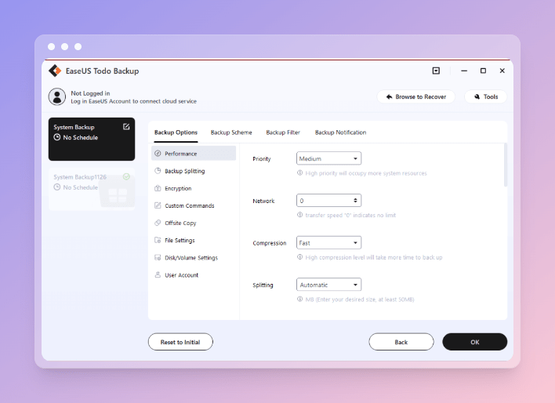Switch to the Backup Filter tab
The image size is (555, 403).
(283, 133)
